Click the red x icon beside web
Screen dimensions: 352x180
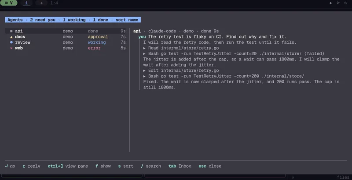11,48
